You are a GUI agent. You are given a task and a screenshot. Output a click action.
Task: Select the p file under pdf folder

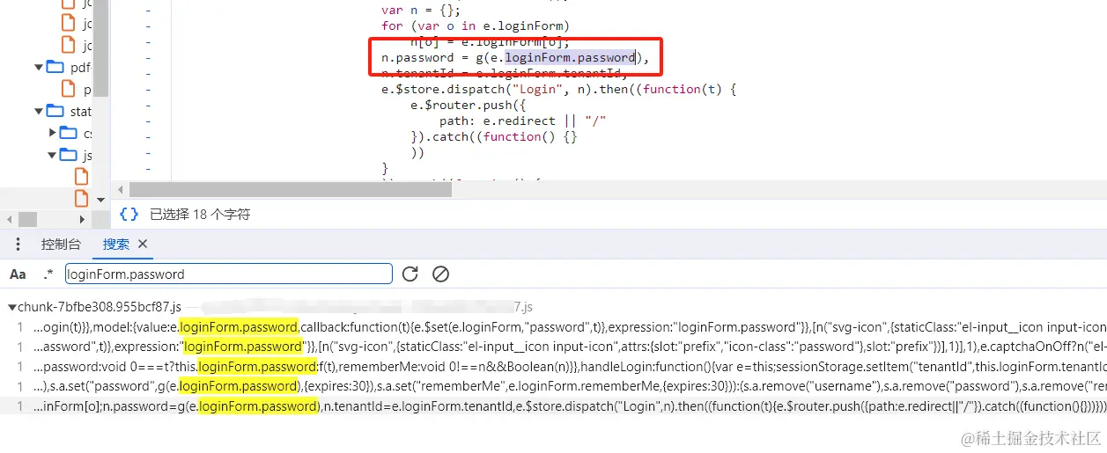click(87, 89)
